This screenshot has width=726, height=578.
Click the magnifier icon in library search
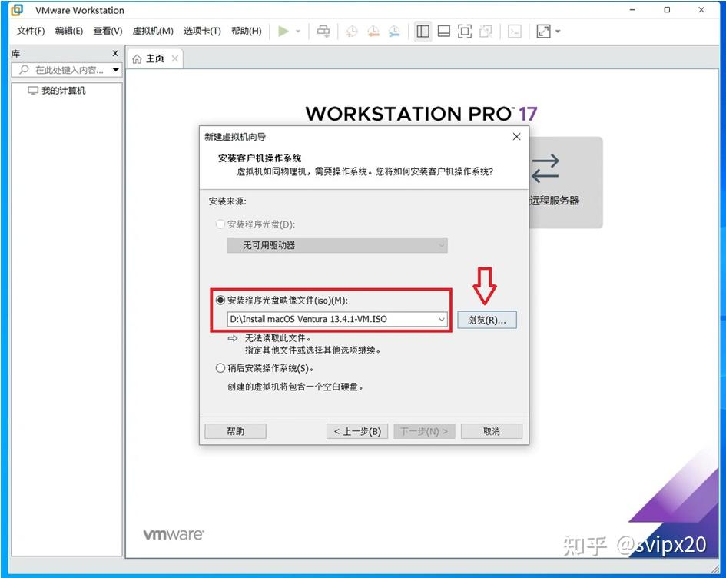(x=24, y=70)
